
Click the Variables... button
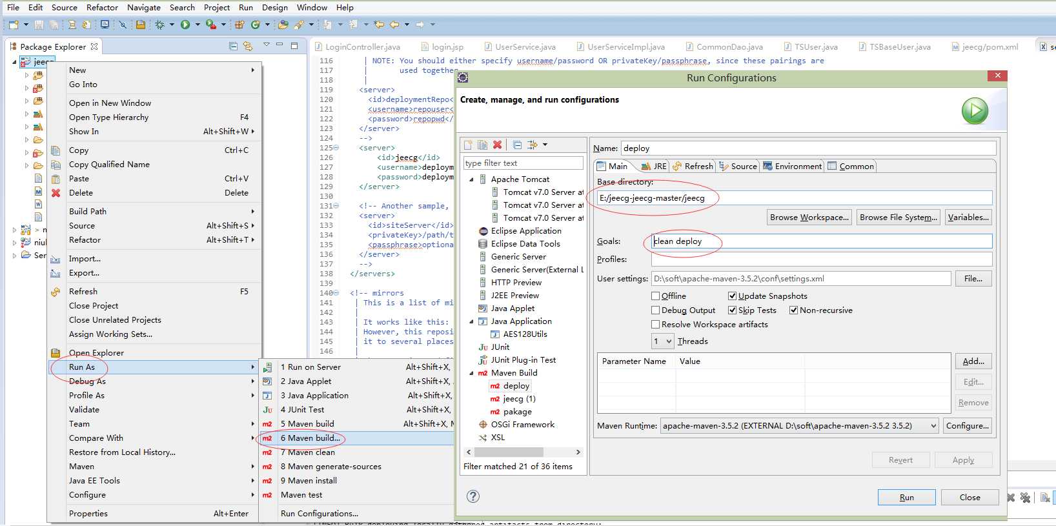click(x=968, y=217)
